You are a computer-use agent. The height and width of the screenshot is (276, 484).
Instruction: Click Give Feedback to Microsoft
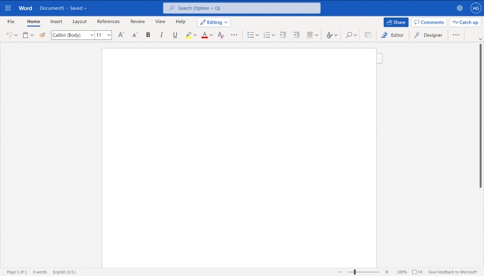coord(453,272)
